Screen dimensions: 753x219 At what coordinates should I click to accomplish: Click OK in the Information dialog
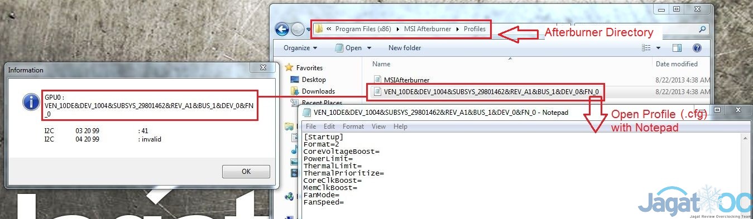(x=246, y=172)
